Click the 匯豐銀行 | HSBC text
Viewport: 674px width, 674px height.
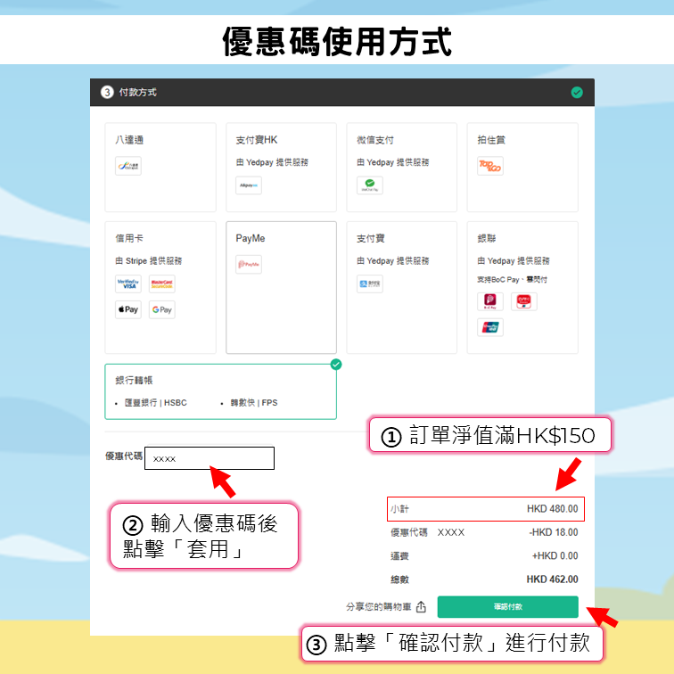pos(156,403)
